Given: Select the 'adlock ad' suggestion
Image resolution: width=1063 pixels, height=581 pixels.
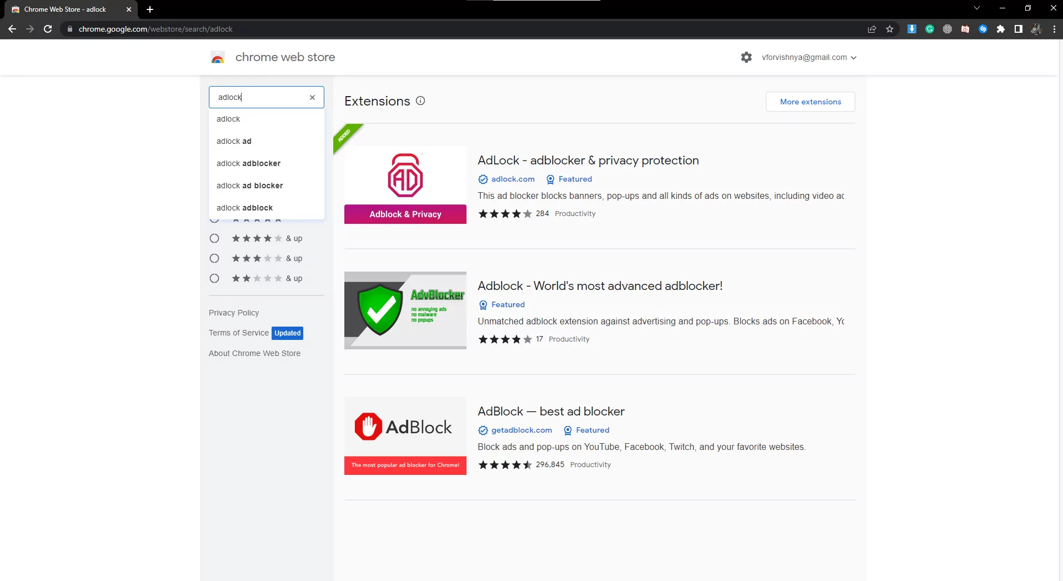Looking at the screenshot, I should tap(267, 141).
